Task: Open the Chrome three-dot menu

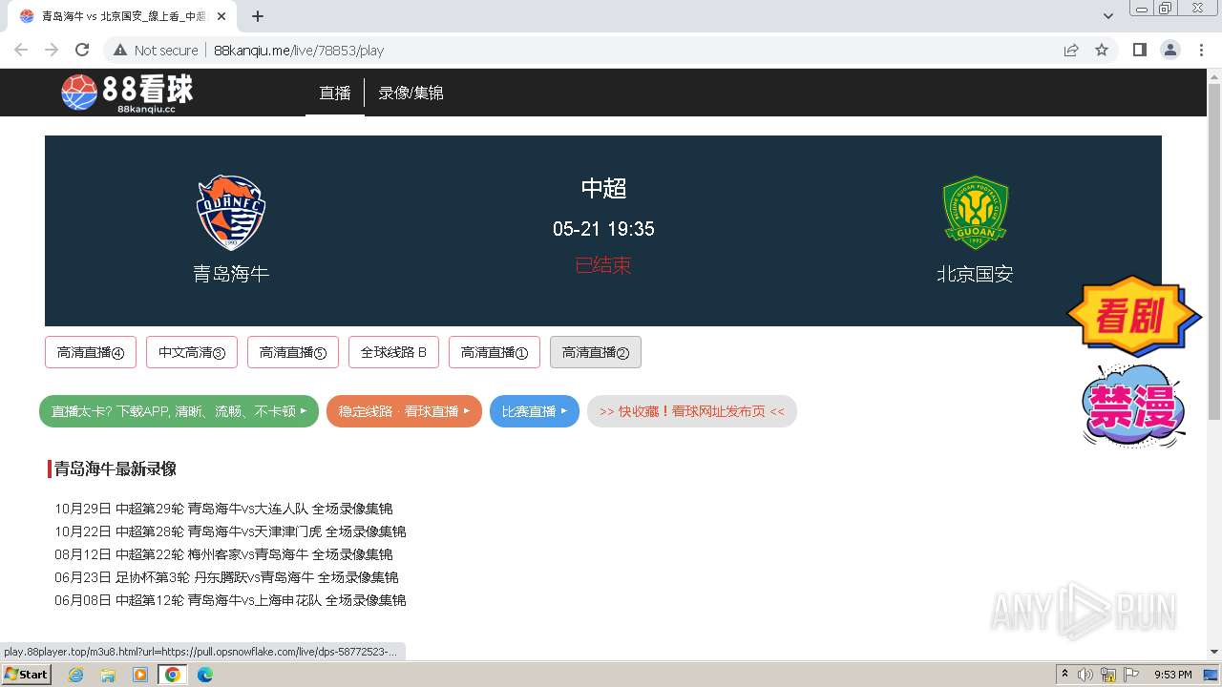Action: point(1202,50)
